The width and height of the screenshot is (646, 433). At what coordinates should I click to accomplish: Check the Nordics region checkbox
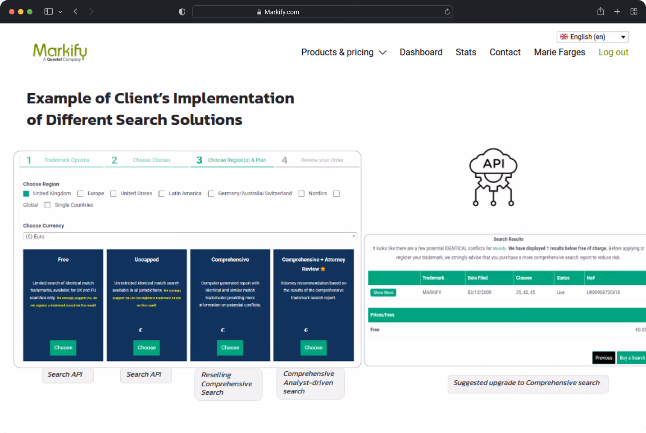click(x=302, y=194)
